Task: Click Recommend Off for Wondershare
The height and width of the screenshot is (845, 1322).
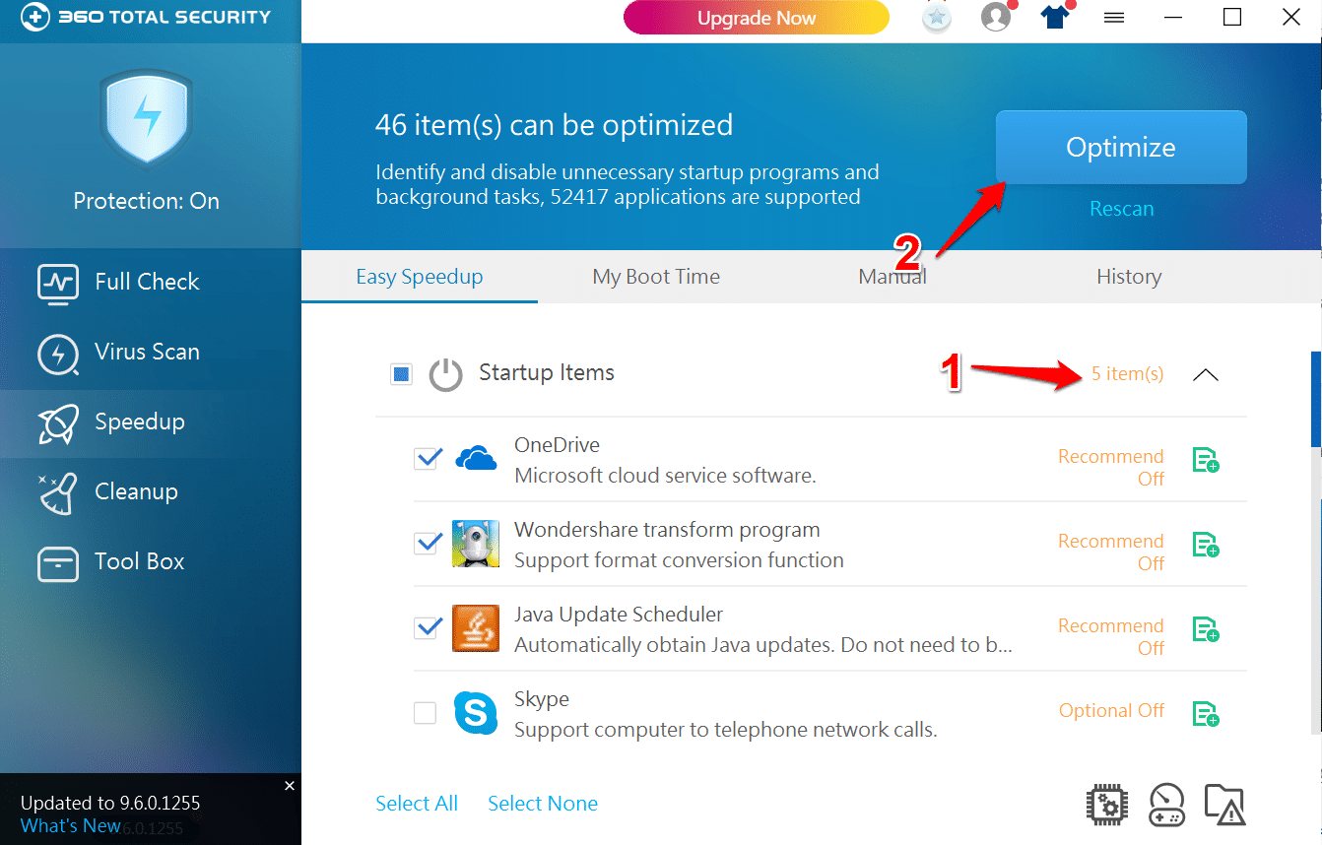Action: tap(1111, 552)
